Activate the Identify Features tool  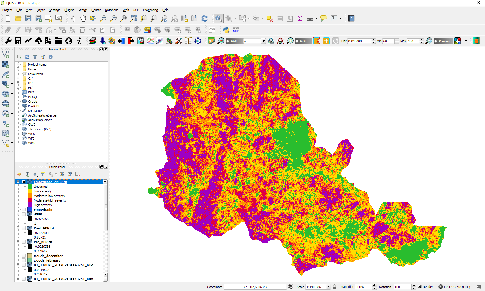(218, 18)
